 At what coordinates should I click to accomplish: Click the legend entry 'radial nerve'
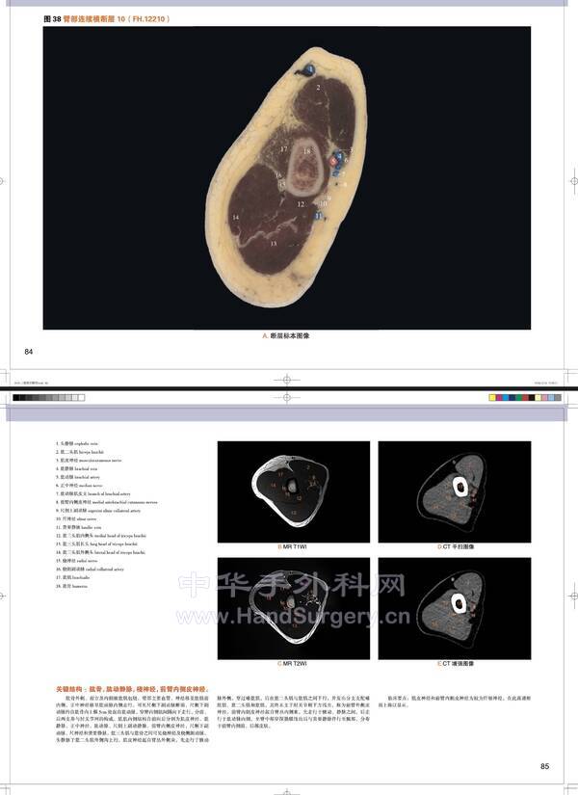pyautogui.click(x=76, y=561)
